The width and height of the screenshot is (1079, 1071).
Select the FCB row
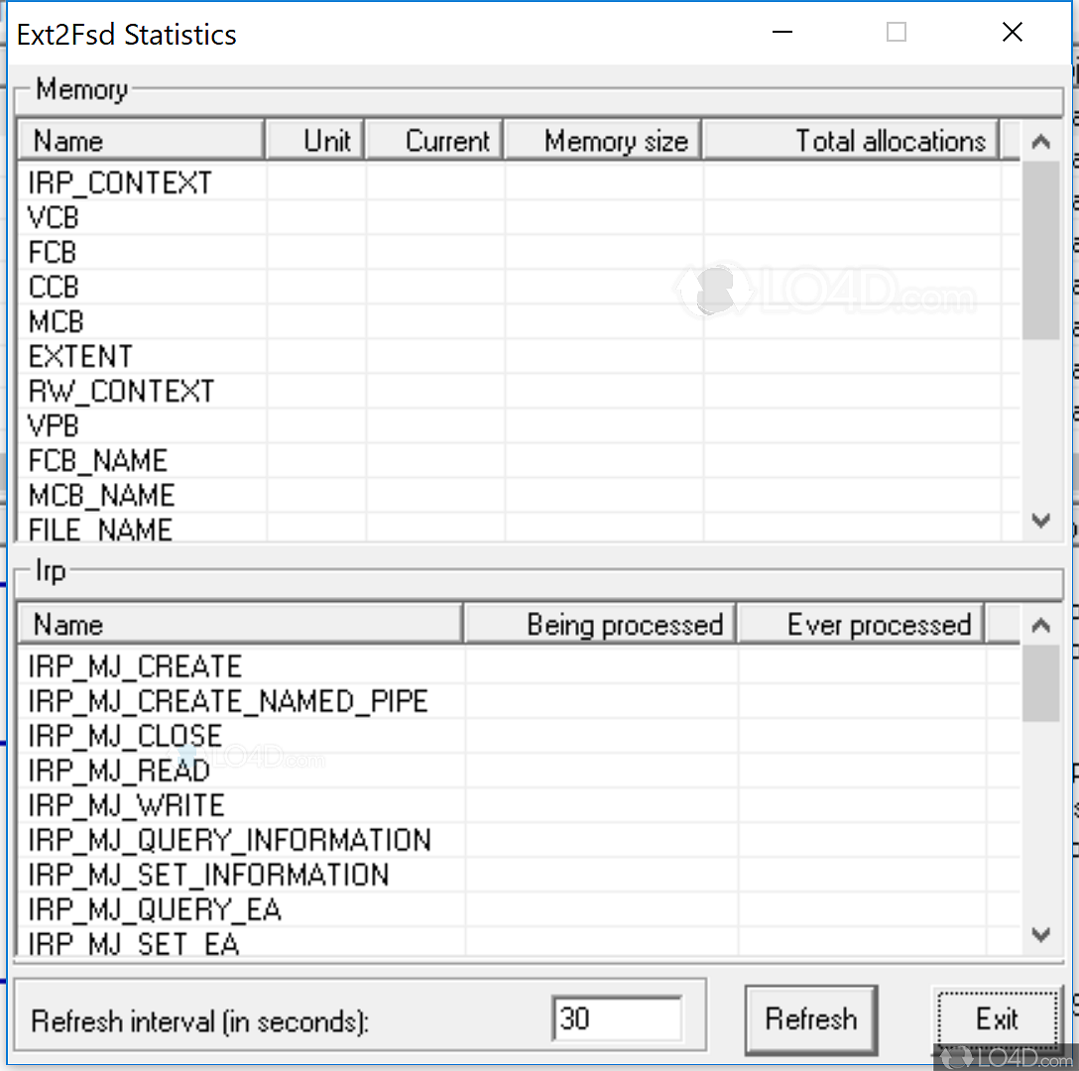pyautogui.click(x=520, y=253)
